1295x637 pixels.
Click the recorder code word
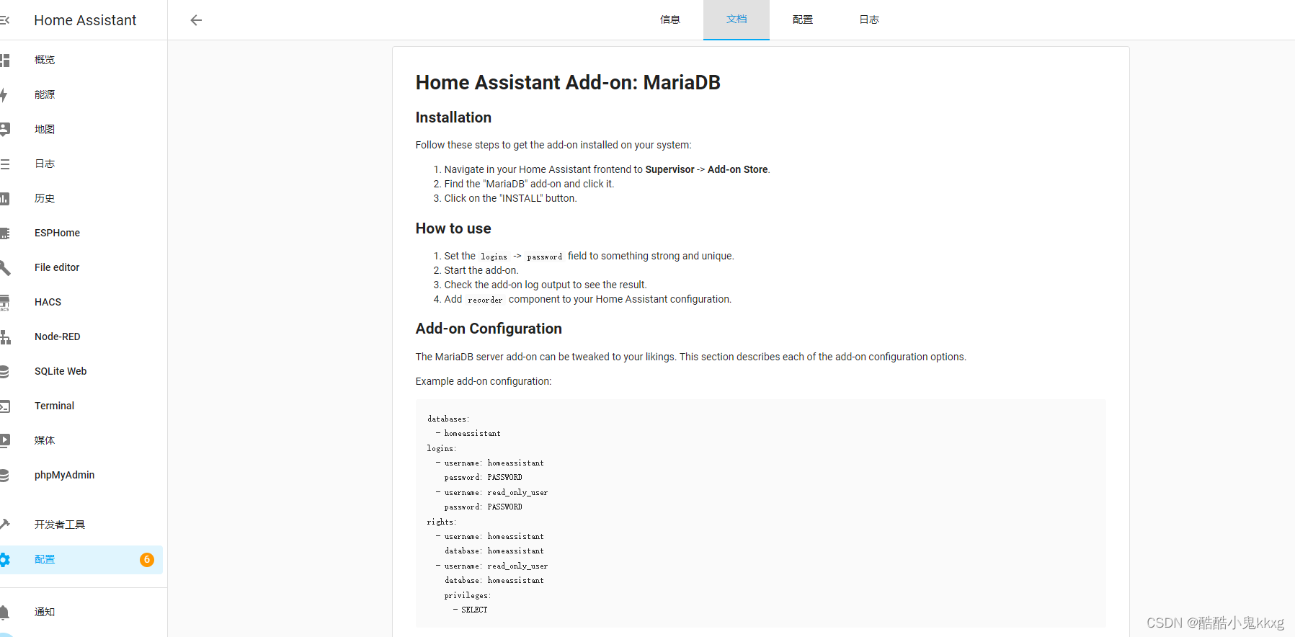pyautogui.click(x=485, y=300)
